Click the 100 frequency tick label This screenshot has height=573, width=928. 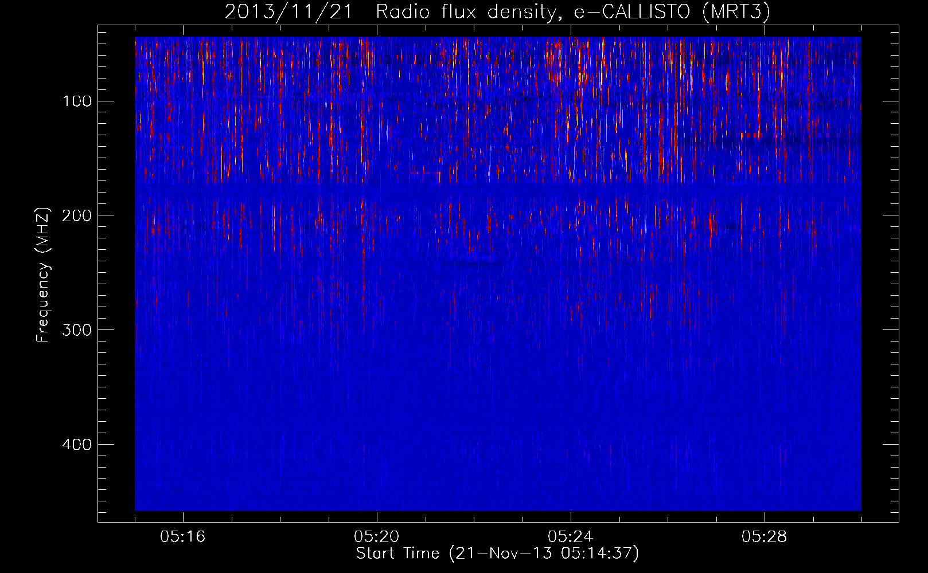click(x=77, y=101)
